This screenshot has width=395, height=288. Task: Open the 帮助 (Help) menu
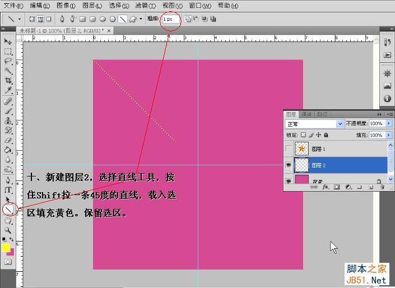click(x=228, y=5)
